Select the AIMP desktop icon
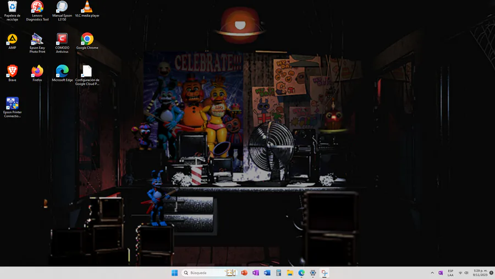This screenshot has height=279, width=495. [x=12, y=41]
